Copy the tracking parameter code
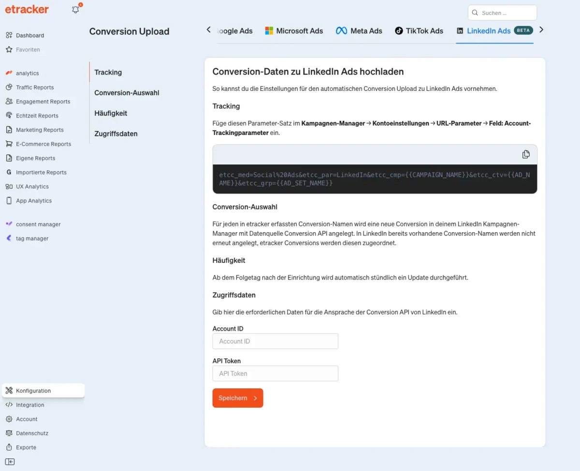The width and height of the screenshot is (580, 471). pos(526,154)
